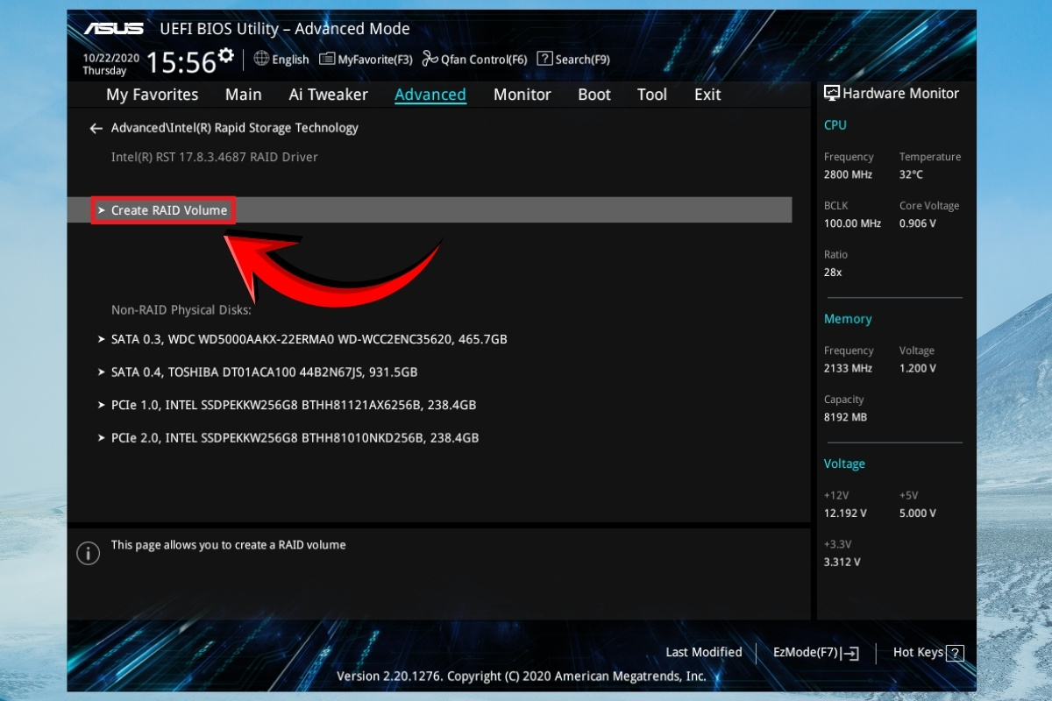Click the Hot Keys question mark icon
This screenshot has width=1052, height=701.
click(956, 653)
